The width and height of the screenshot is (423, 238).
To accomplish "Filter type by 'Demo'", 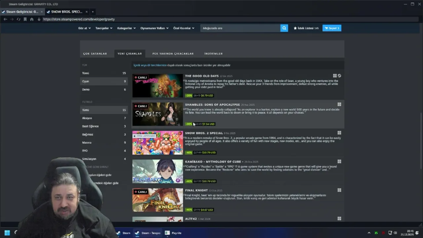I will (104, 90).
